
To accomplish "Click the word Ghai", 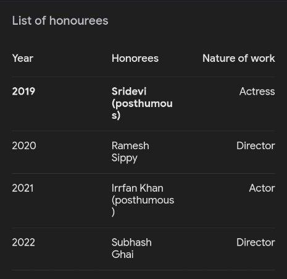I will tap(123, 254).
